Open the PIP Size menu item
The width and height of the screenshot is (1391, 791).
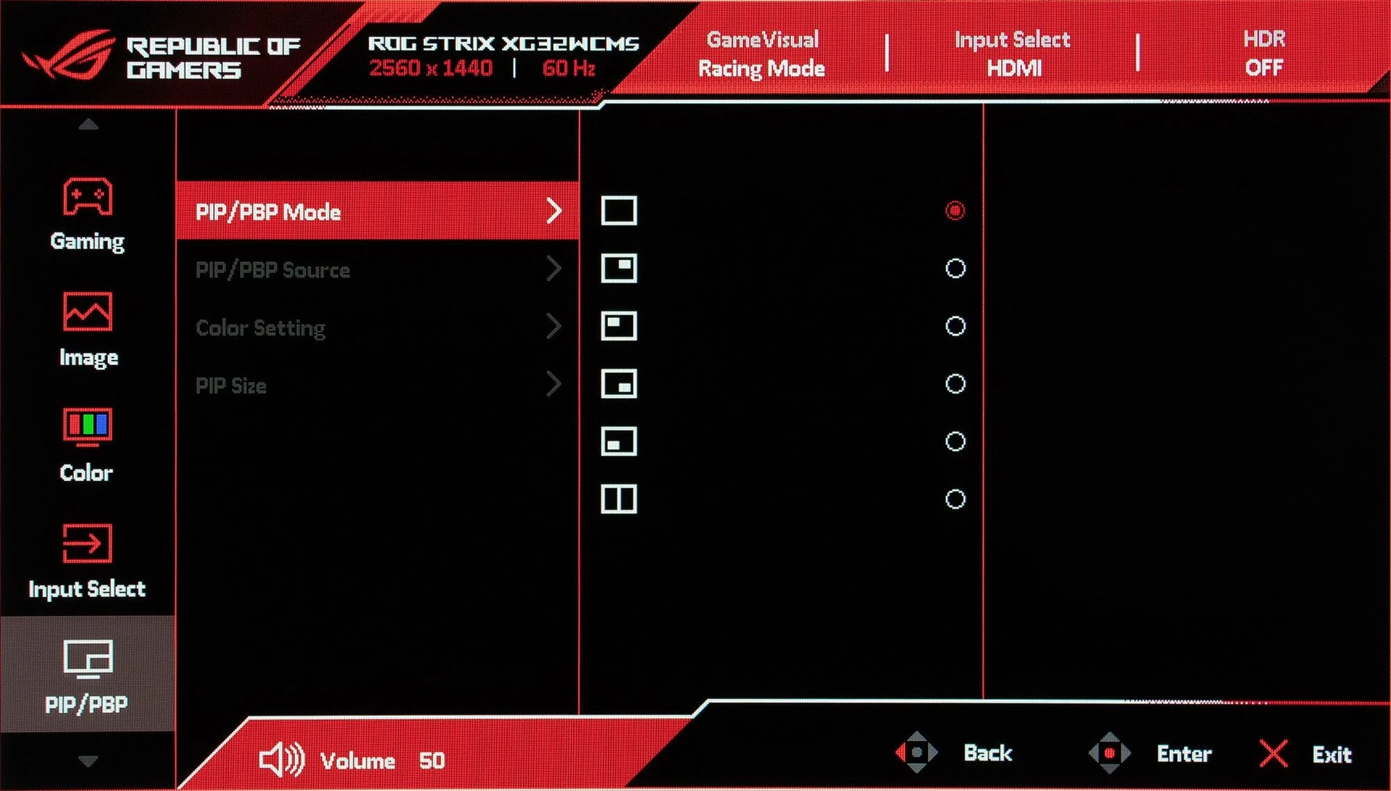point(377,385)
